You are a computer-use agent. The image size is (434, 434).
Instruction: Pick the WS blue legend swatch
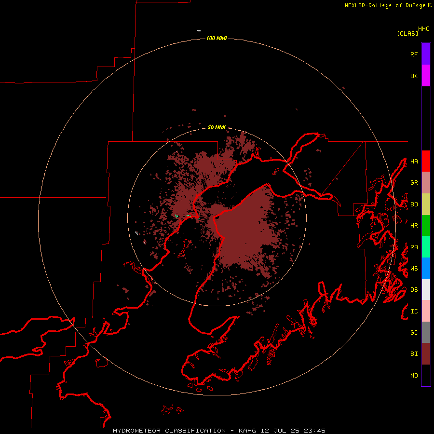pos(426,268)
